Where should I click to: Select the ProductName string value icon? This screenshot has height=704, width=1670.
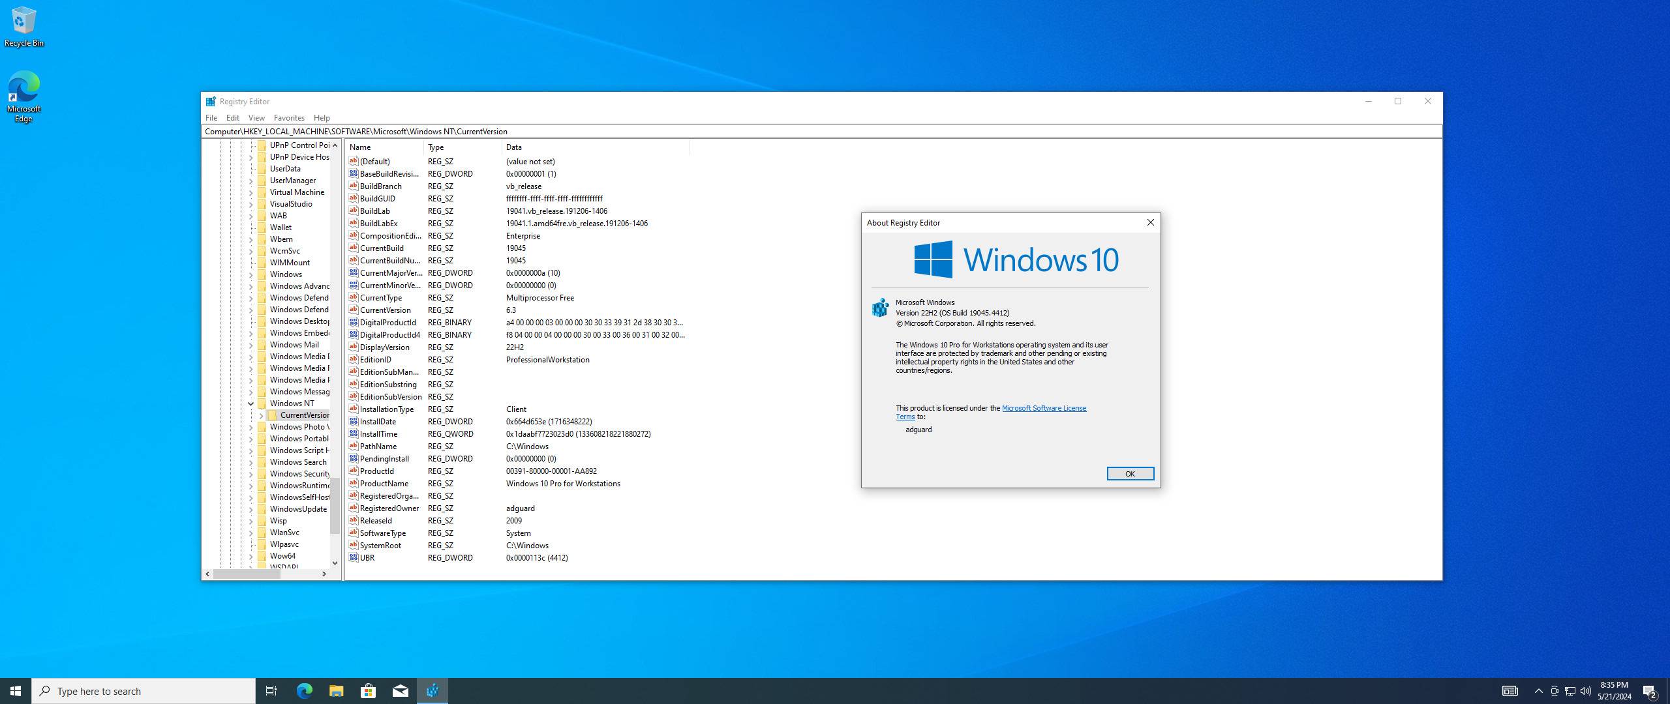353,484
